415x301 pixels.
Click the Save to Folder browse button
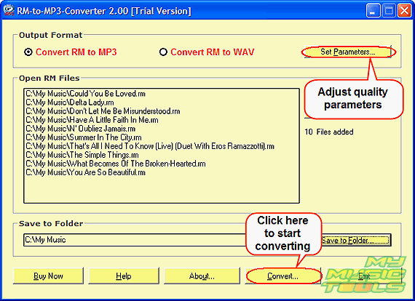point(356,240)
